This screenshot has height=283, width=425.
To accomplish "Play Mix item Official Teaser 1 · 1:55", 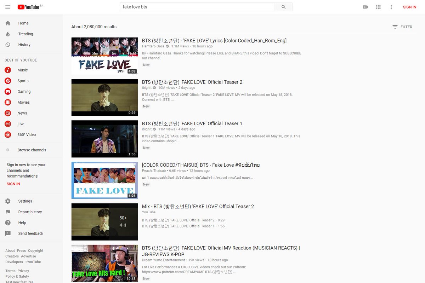I will point(183,226).
